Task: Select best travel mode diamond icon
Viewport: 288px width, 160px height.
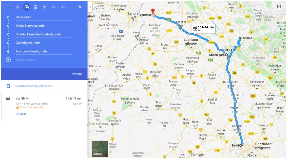Action: point(18,7)
